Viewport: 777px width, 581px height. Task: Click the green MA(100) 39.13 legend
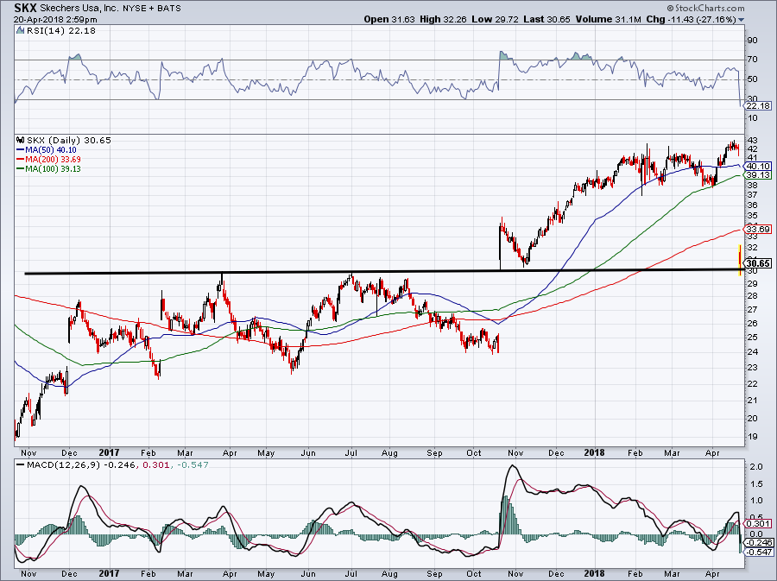(x=48, y=168)
